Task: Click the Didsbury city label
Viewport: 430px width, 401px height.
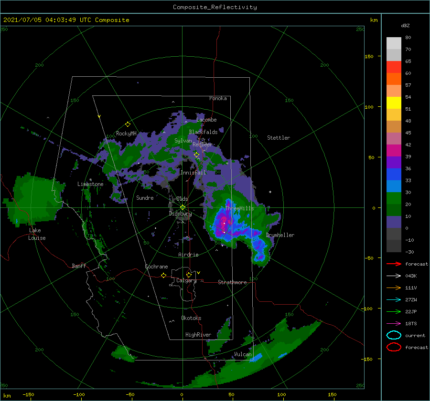Action: coord(180,214)
